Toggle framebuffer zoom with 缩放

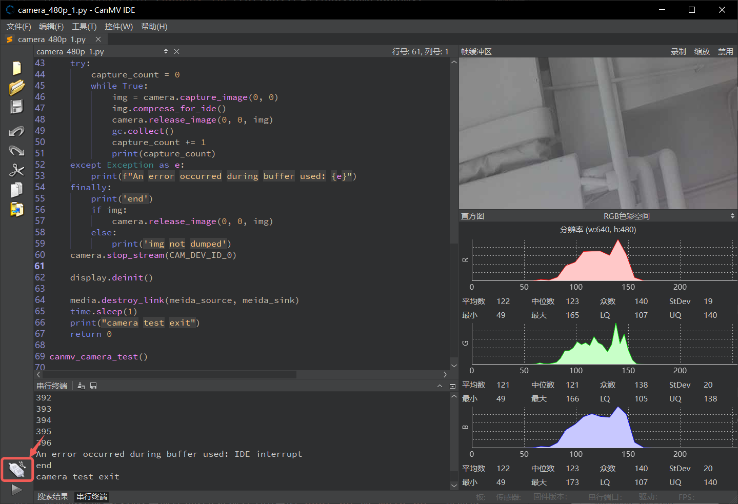tap(702, 51)
